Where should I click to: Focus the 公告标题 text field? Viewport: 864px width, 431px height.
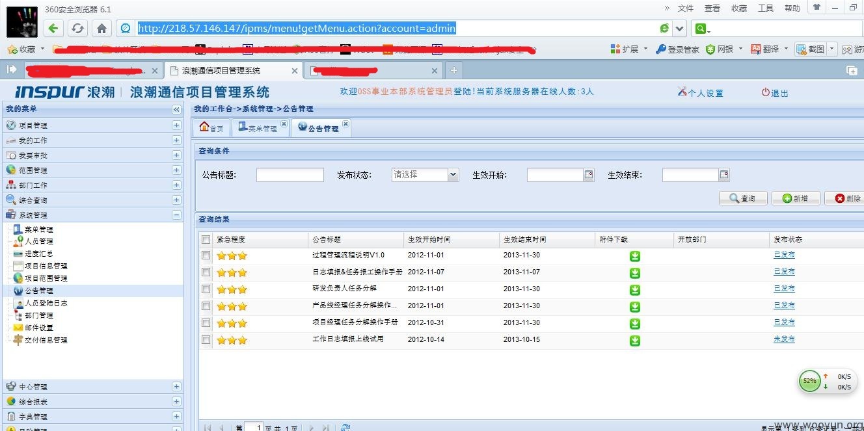click(x=290, y=175)
